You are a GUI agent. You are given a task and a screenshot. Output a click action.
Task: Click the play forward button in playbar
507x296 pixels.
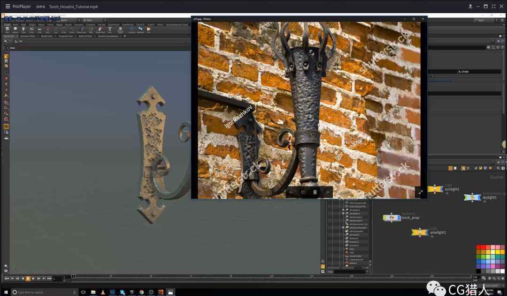point(33,278)
